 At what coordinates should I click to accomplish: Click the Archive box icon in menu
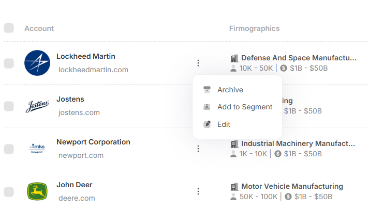tap(207, 90)
